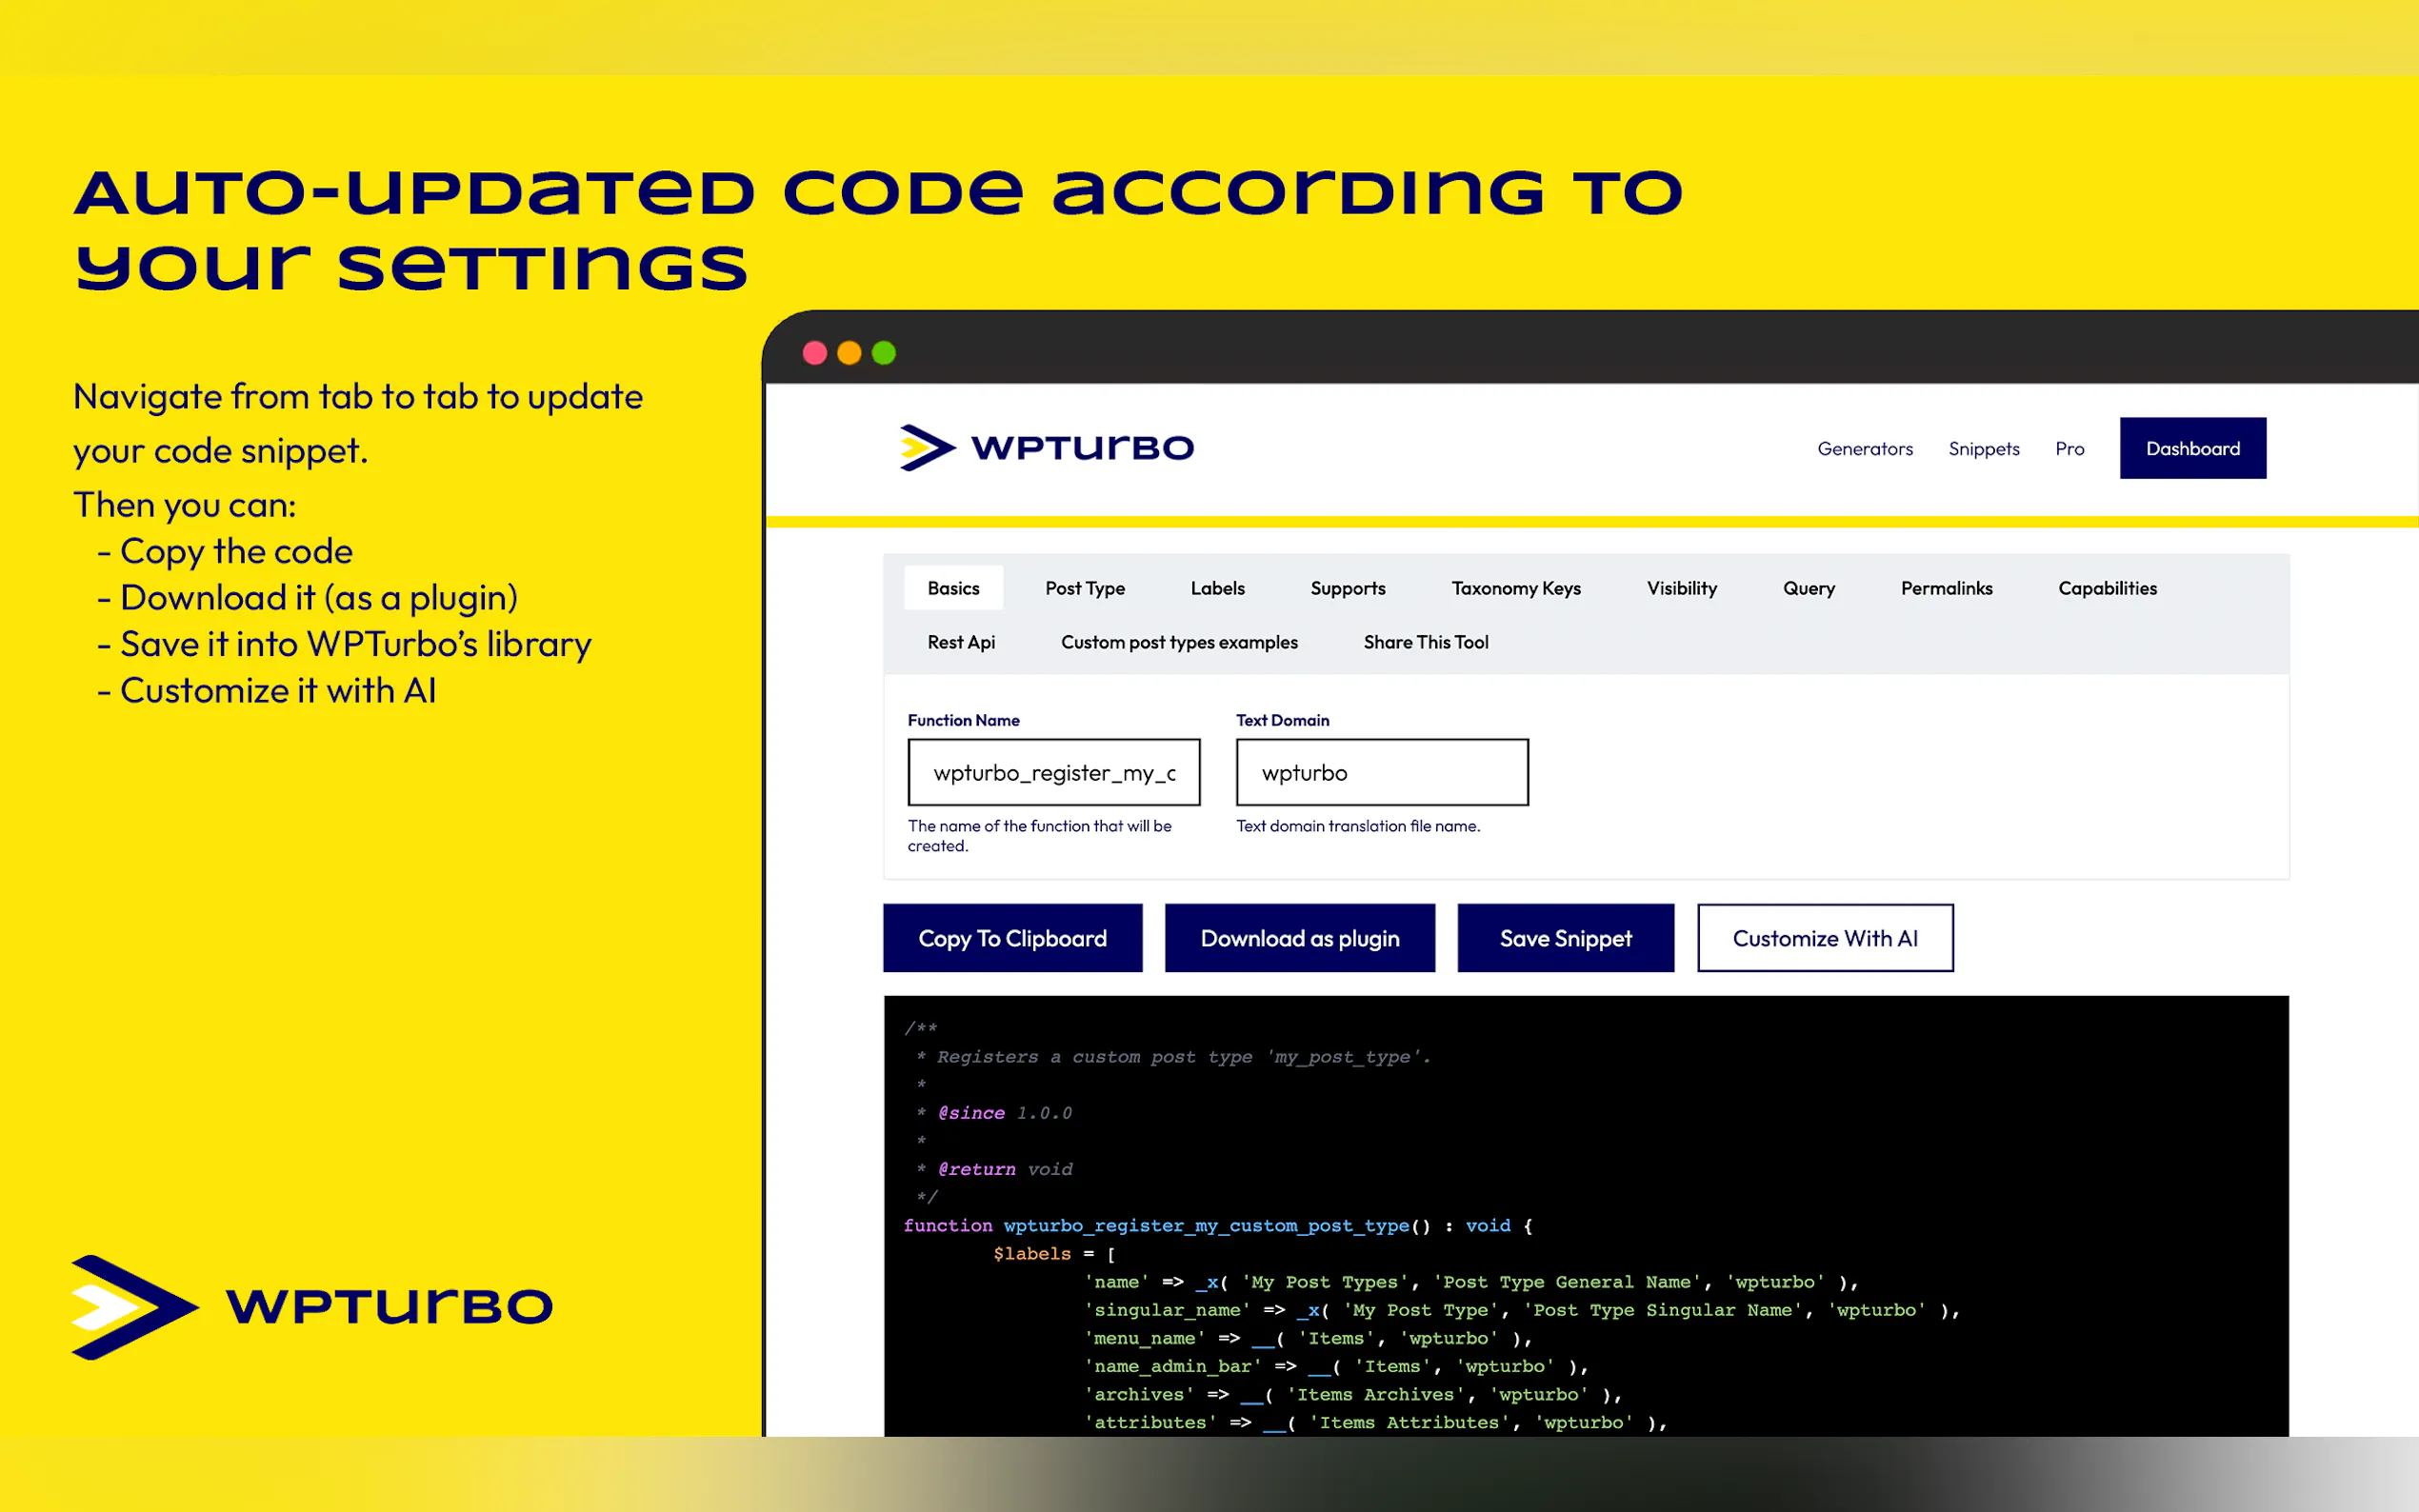This screenshot has height=1512, width=2419.
Task: Switch to the Labels tab
Action: click(x=1217, y=588)
